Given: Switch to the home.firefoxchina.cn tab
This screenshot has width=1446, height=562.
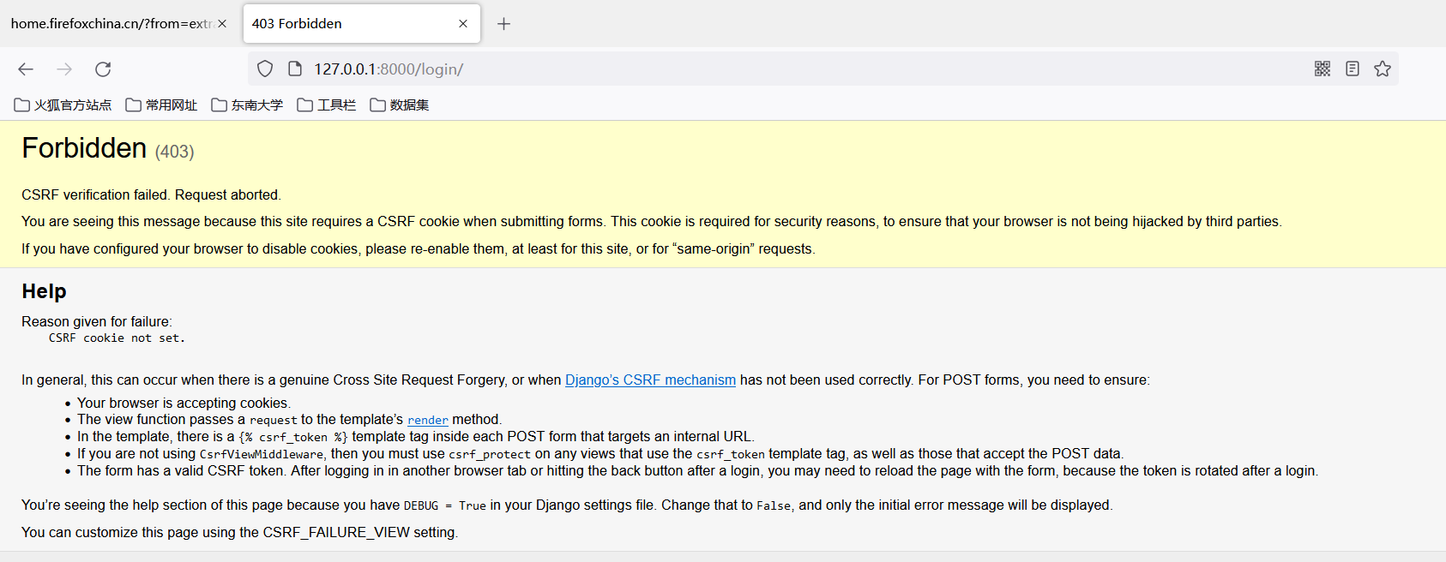Looking at the screenshot, I should 111,24.
